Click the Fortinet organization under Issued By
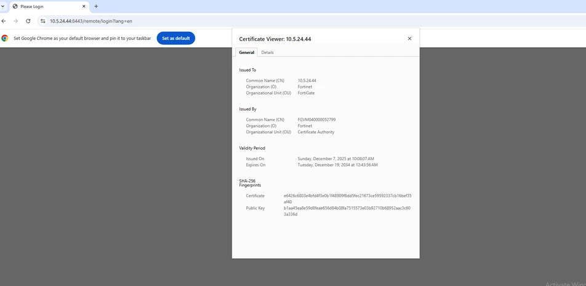This screenshot has height=286, width=586. (305, 126)
